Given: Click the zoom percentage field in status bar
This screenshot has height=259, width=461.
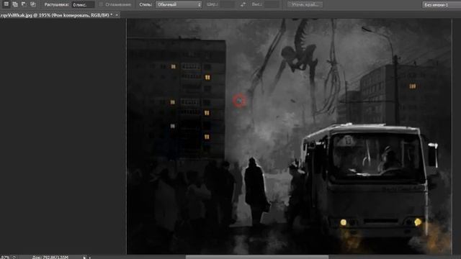Looking at the screenshot, I should pos(5,258).
